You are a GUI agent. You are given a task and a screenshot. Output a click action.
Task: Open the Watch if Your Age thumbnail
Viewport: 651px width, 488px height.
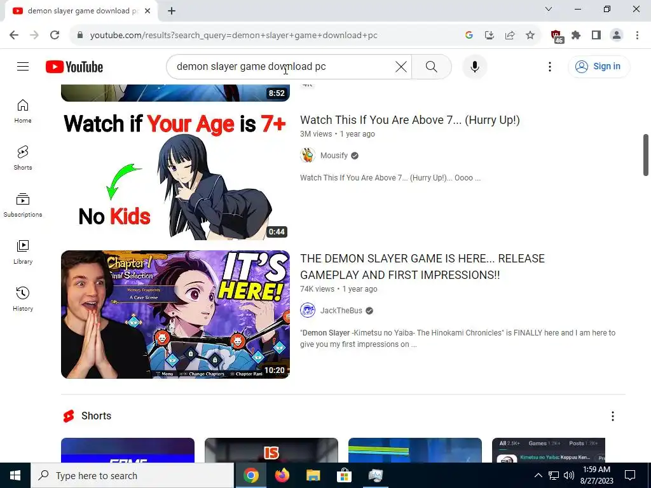click(175, 176)
